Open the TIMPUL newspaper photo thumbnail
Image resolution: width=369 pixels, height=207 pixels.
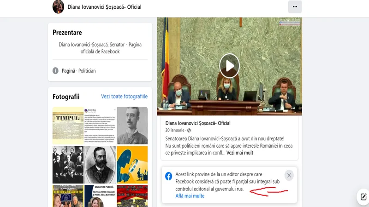tap(68, 125)
